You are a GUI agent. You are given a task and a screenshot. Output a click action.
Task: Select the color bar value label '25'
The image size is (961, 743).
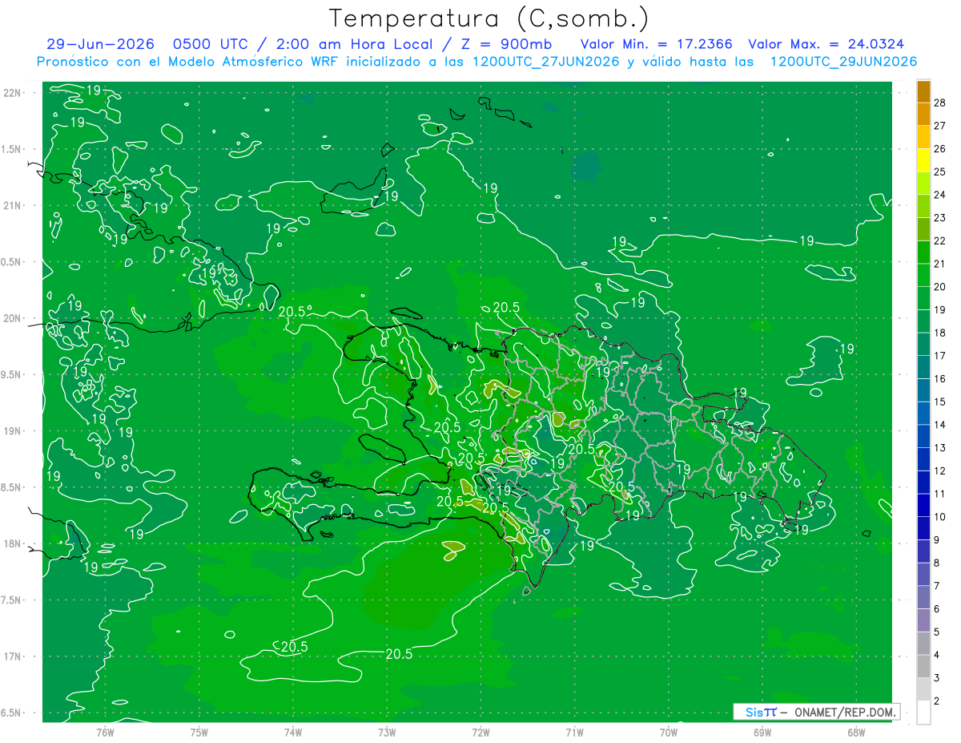pos(940,172)
